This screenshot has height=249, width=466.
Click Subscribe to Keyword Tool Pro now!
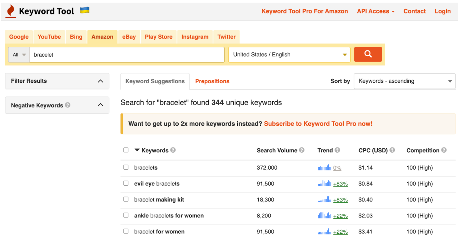point(318,124)
